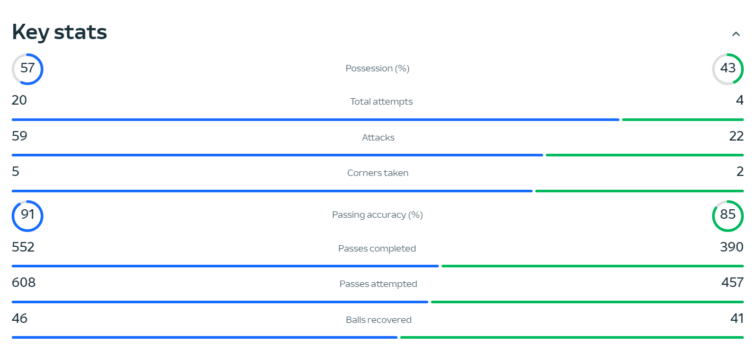The width and height of the screenshot is (756, 344).
Task: Click the 552 passes completed value
Action: click(23, 247)
